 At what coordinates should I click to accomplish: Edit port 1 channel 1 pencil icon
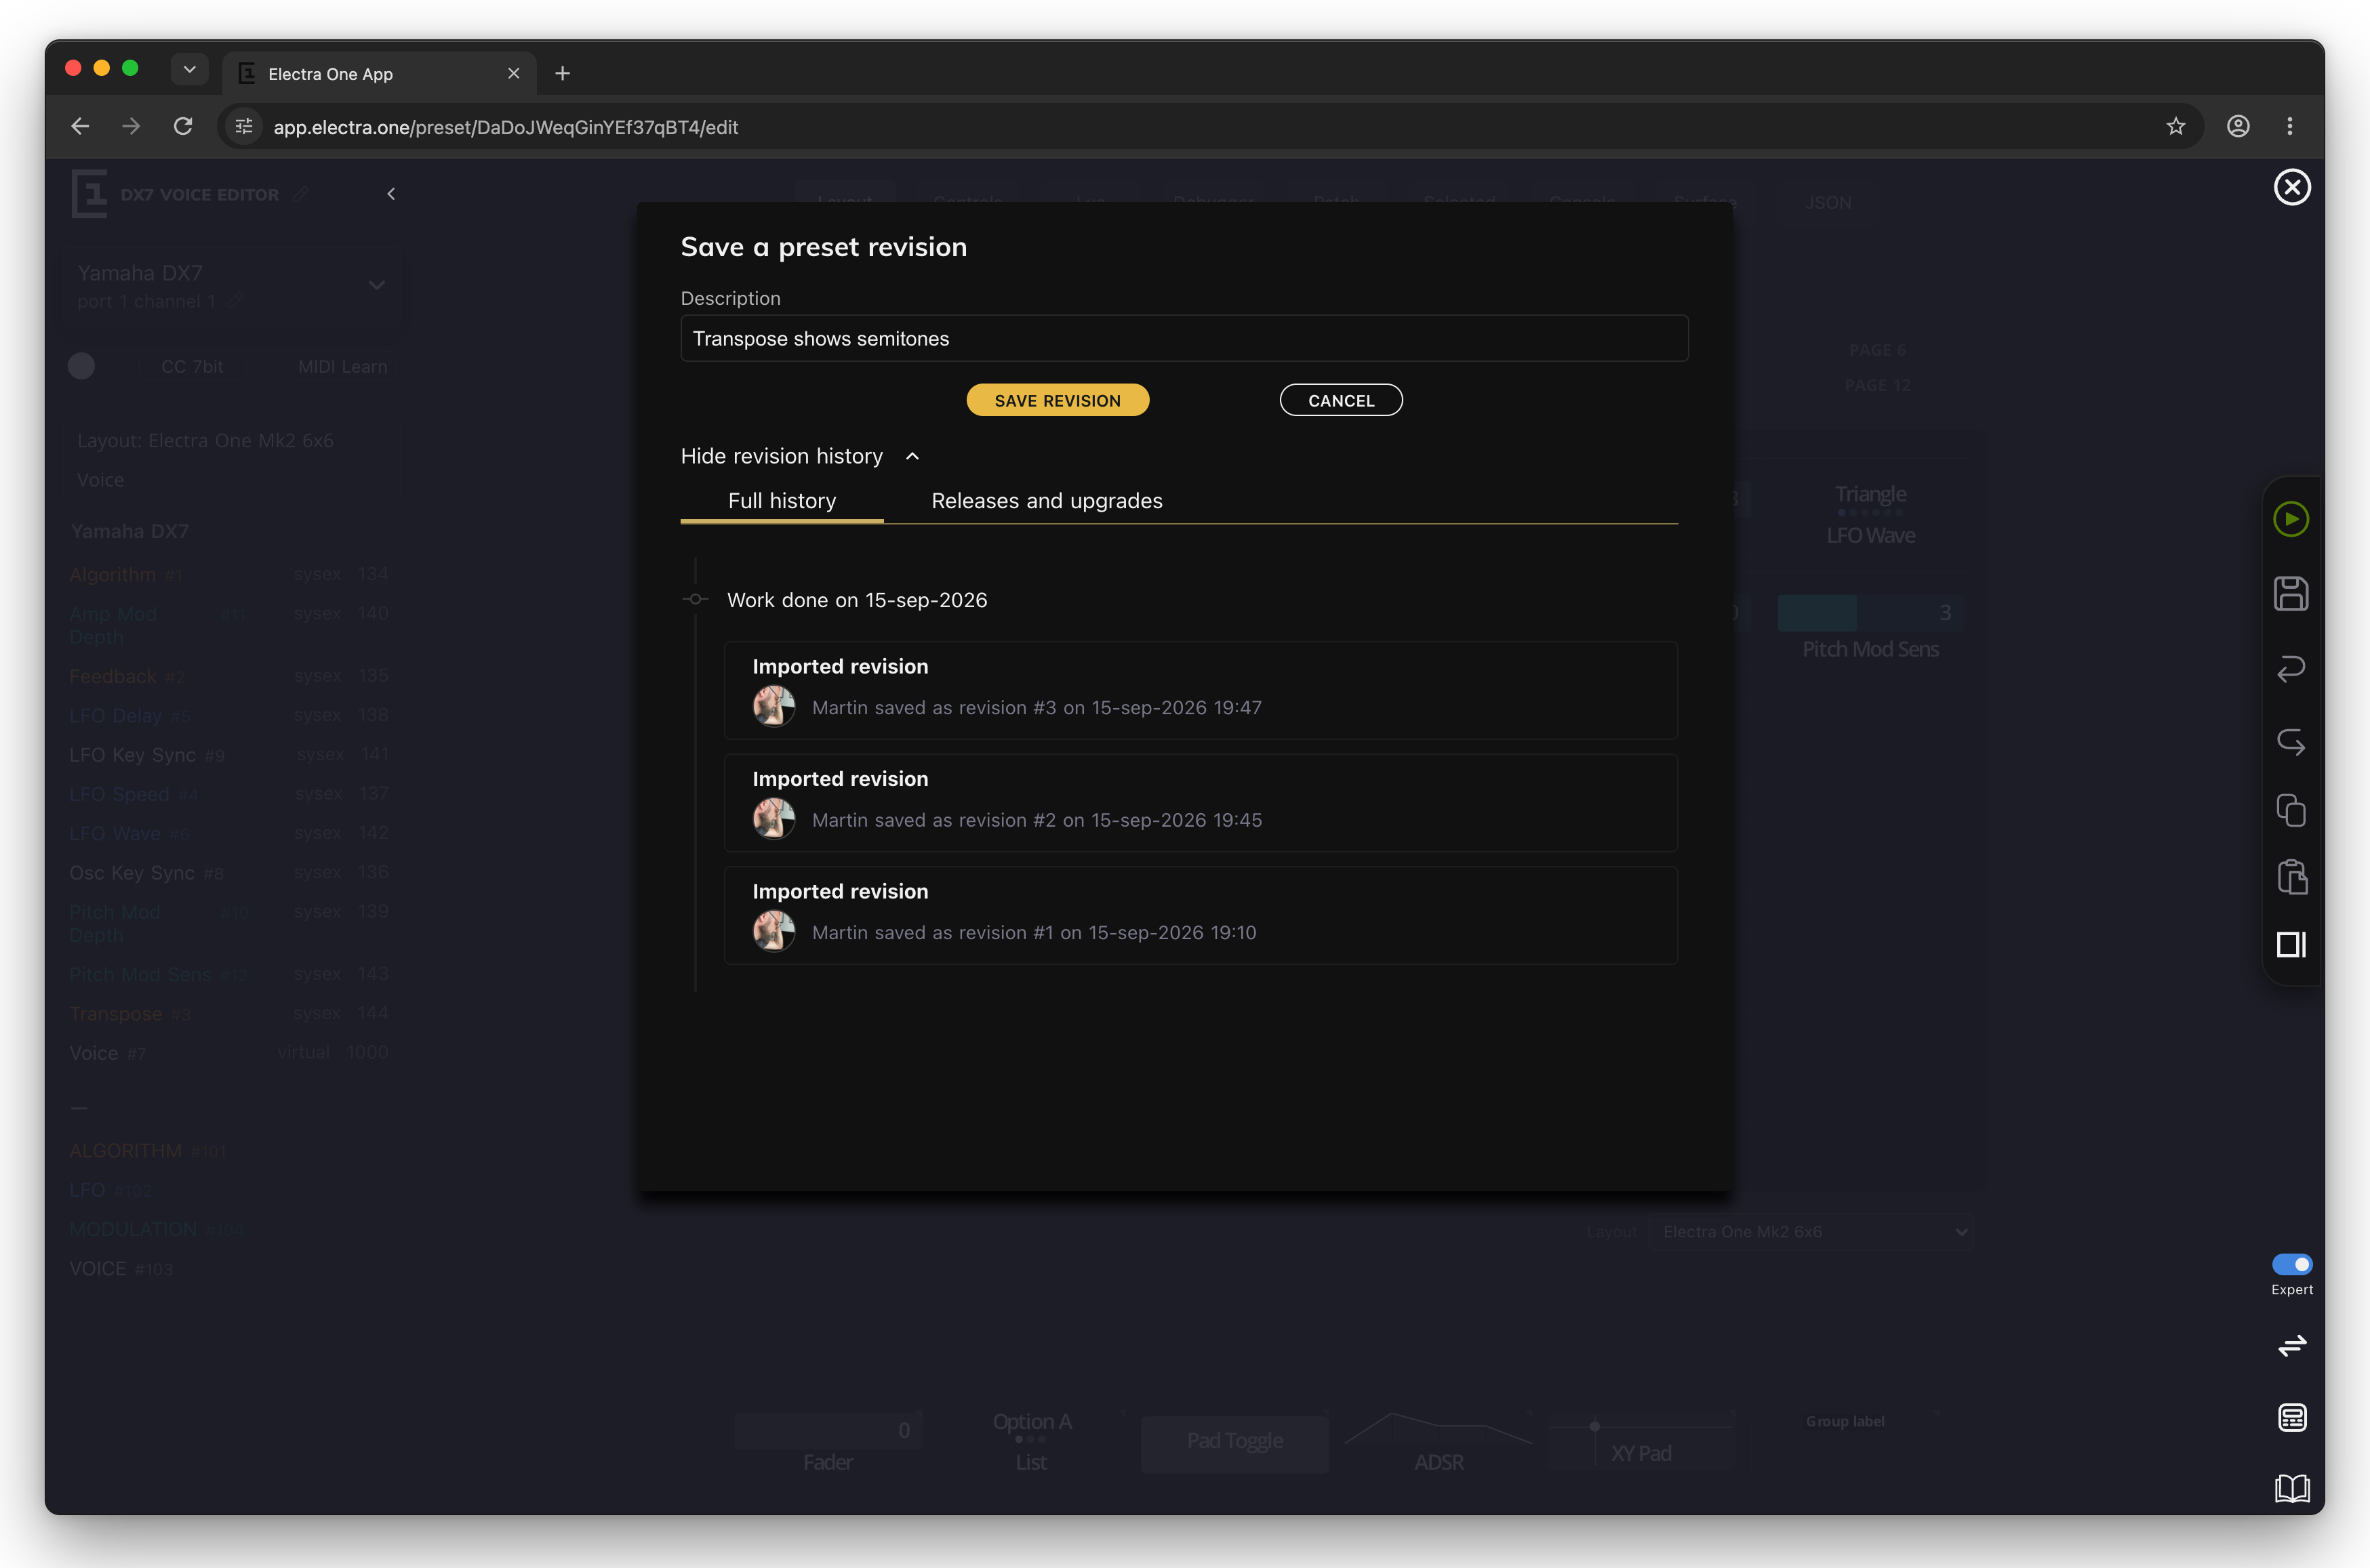pyautogui.click(x=235, y=301)
